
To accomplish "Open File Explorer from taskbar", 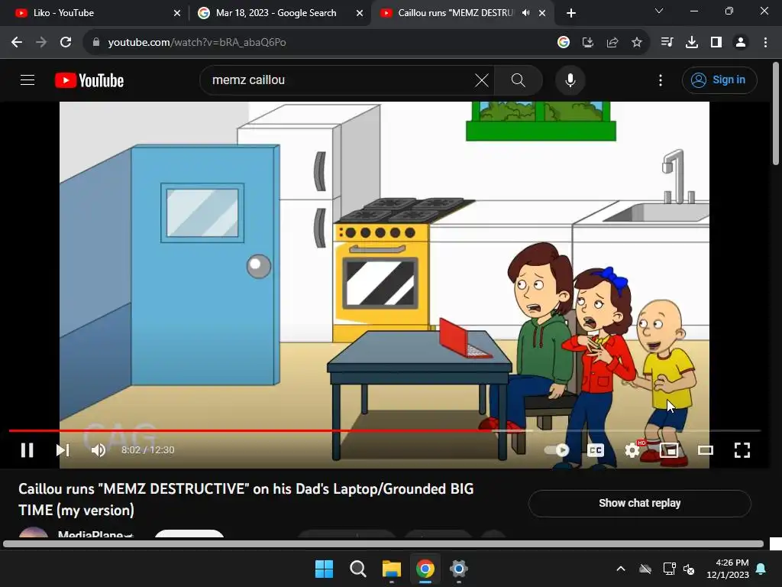I will [x=392, y=569].
